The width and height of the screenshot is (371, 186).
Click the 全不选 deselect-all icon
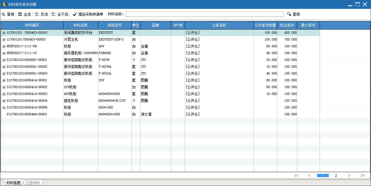pos(54,14)
